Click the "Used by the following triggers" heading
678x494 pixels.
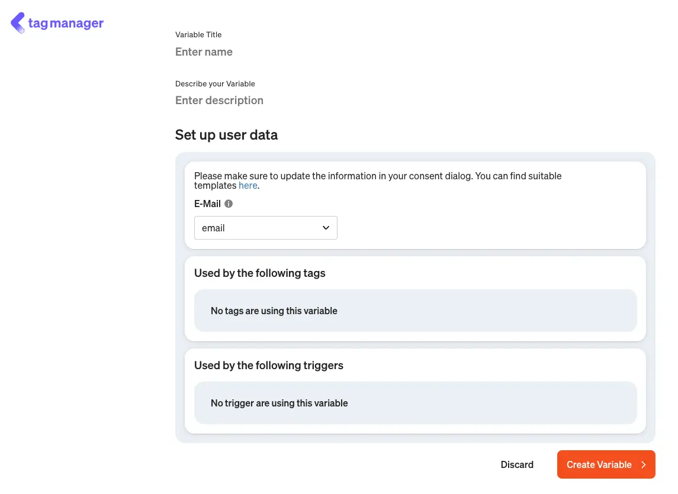268,365
